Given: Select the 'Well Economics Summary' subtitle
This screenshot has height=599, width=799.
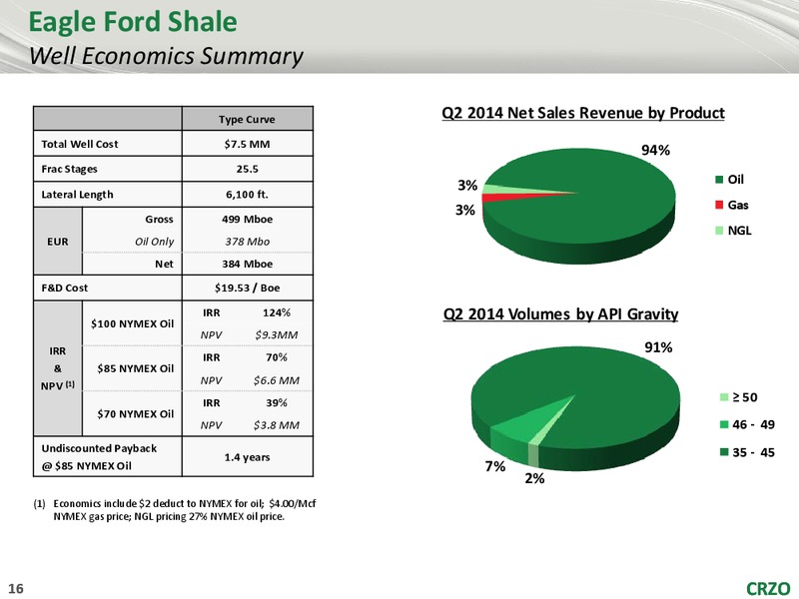Looking at the screenshot, I should 166,56.
